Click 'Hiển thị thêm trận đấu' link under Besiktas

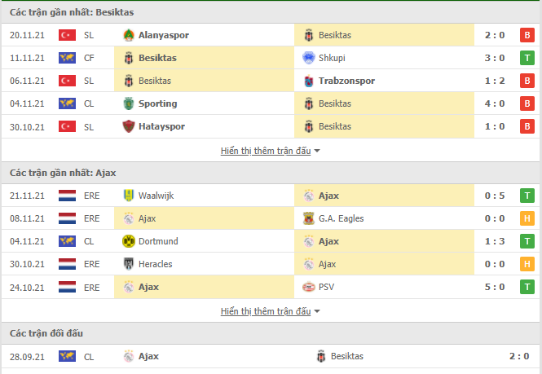pos(266,151)
